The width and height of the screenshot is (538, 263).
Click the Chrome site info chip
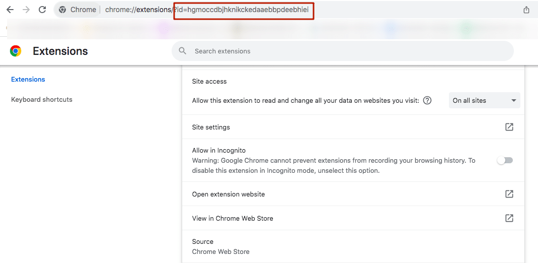(78, 10)
